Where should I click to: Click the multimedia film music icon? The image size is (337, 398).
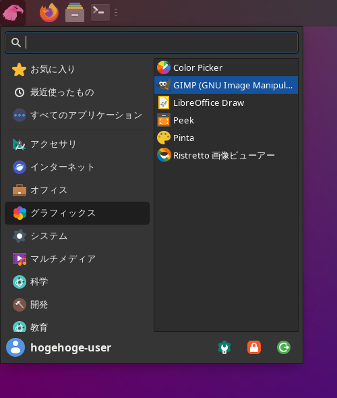pyautogui.click(x=20, y=259)
